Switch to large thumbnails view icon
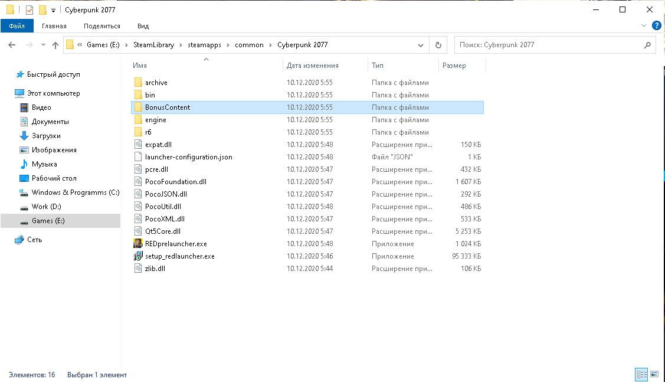Screen dimensions: 665x382 pyautogui.click(x=654, y=374)
